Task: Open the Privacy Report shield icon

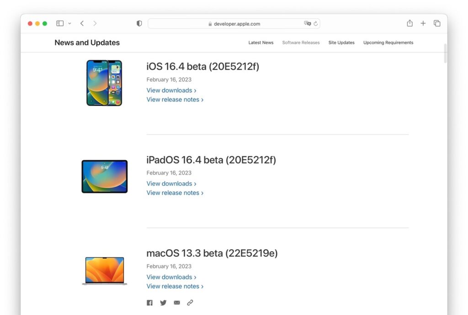Action: 139,23
